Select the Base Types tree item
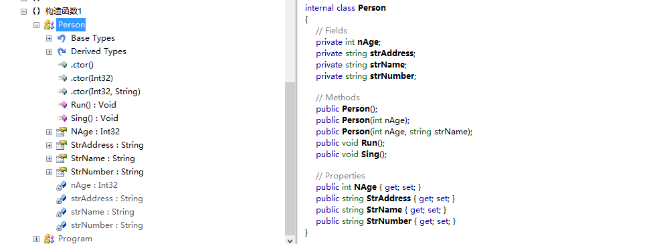Viewport: 655px width, 244px height. click(x=93, y=38)
